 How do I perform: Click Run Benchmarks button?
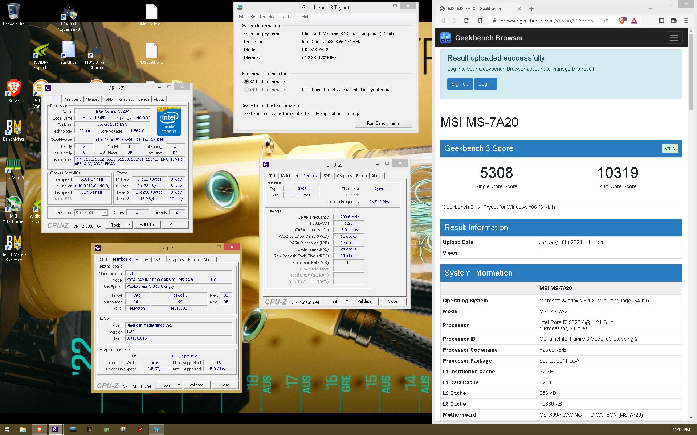[x=383, y=123]
